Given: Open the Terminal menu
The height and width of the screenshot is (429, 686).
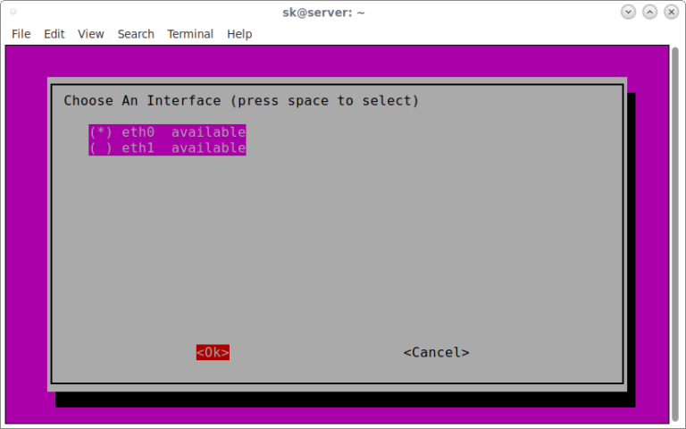Looking at the screenshot, I should (x=190, y=34).
